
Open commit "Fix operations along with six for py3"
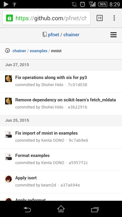point(51,78)
